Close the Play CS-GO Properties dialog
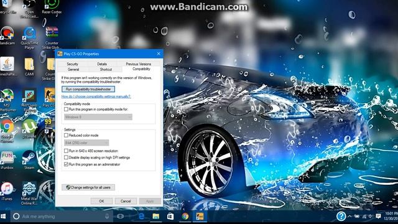398x224 pixels. pos(159,54)
